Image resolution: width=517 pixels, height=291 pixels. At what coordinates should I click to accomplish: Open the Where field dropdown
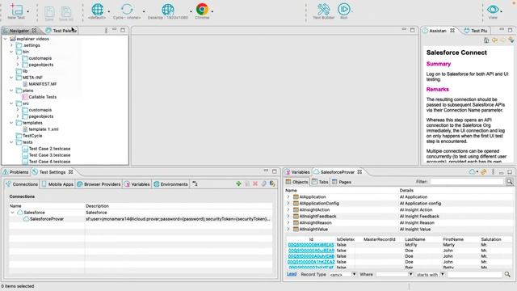click(x=410, y=274)
